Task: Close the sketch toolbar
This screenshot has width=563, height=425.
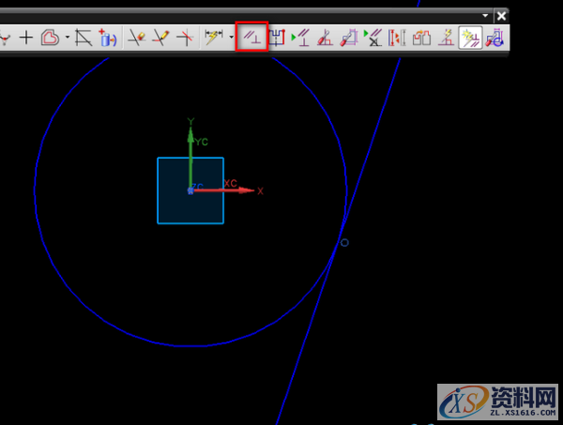Action: pos(502,16)
